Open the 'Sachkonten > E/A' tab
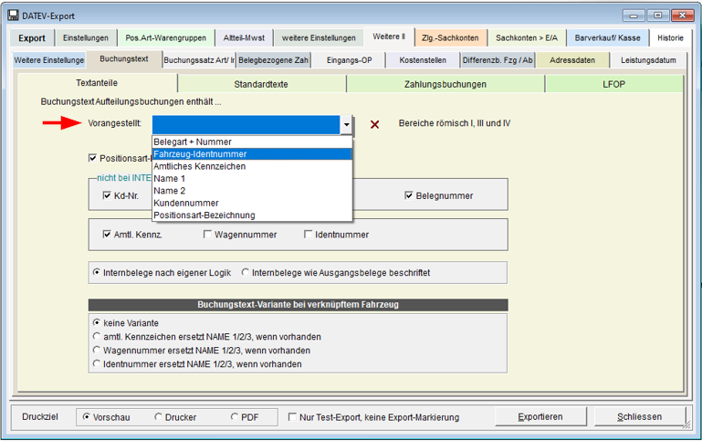The height and width of the screenshot is (441, 702). click(x=527, y=38)
